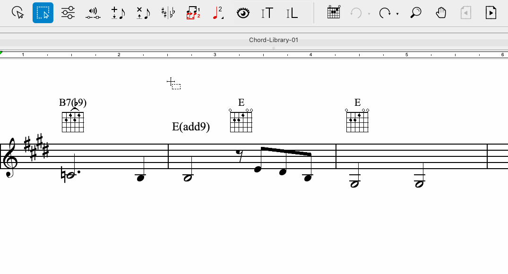Select the delete note tool
This screenshot has width=508, height=274.
pos(143,13)
